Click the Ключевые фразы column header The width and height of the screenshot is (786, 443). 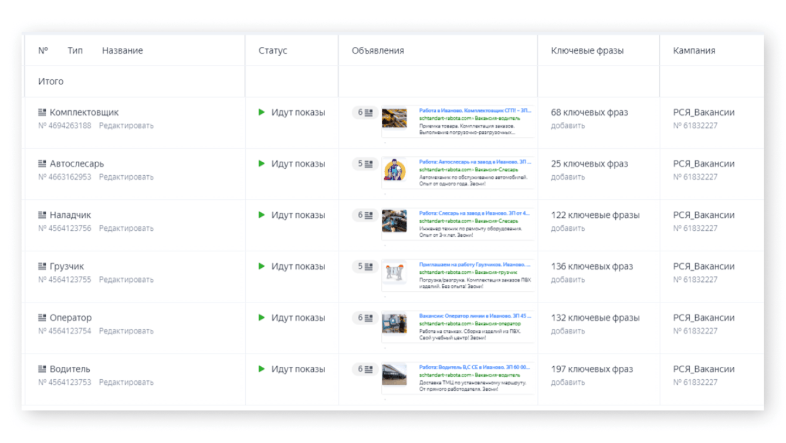(587, 50)
